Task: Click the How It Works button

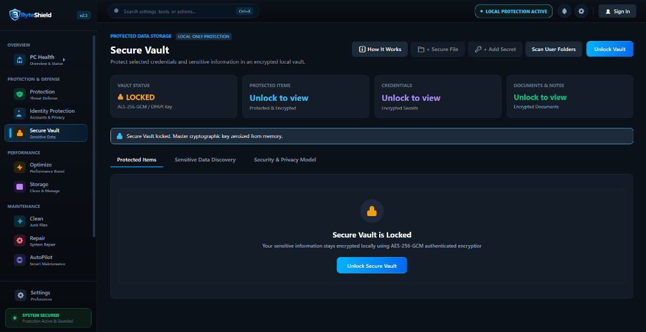Action: 380,49
